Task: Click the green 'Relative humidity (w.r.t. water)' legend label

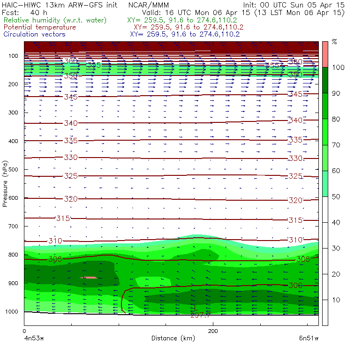Action: (55, 20)
